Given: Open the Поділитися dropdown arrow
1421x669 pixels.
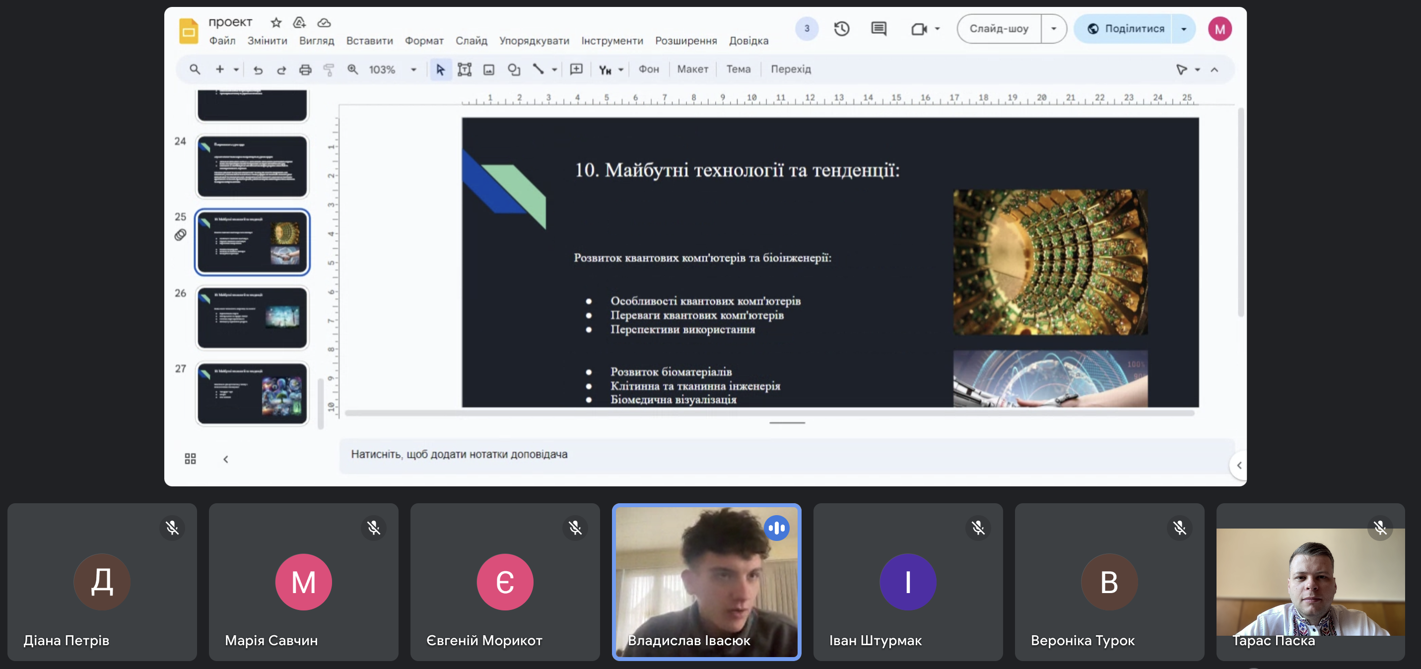Looking at the screenshot, I should (x=1183, y=29).
